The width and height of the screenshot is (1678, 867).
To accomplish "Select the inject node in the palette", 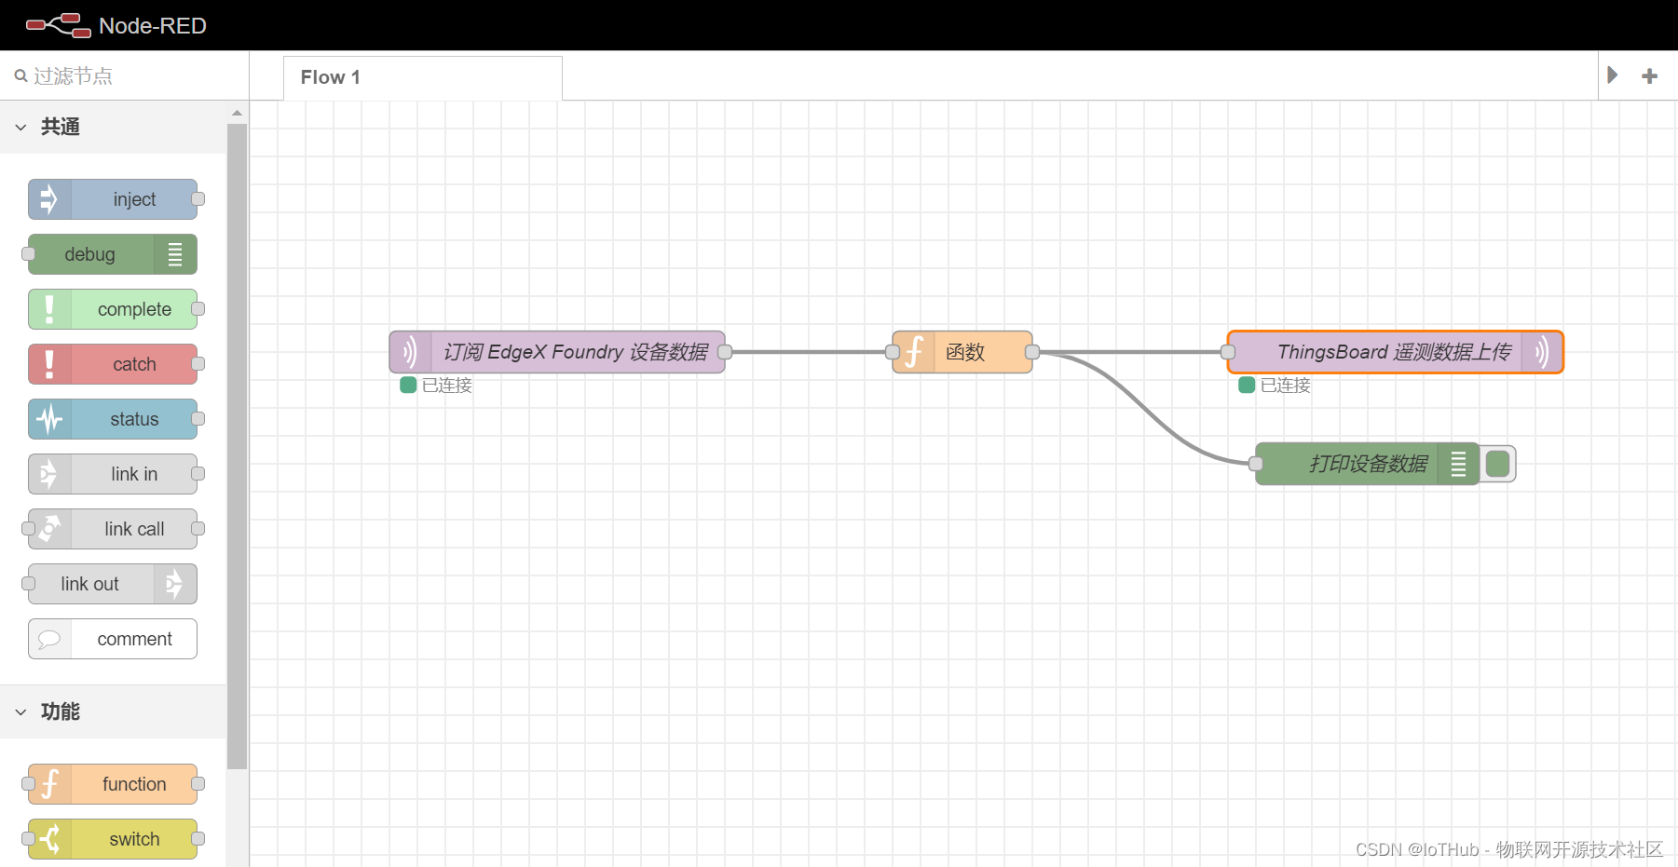I will point(113,199).
